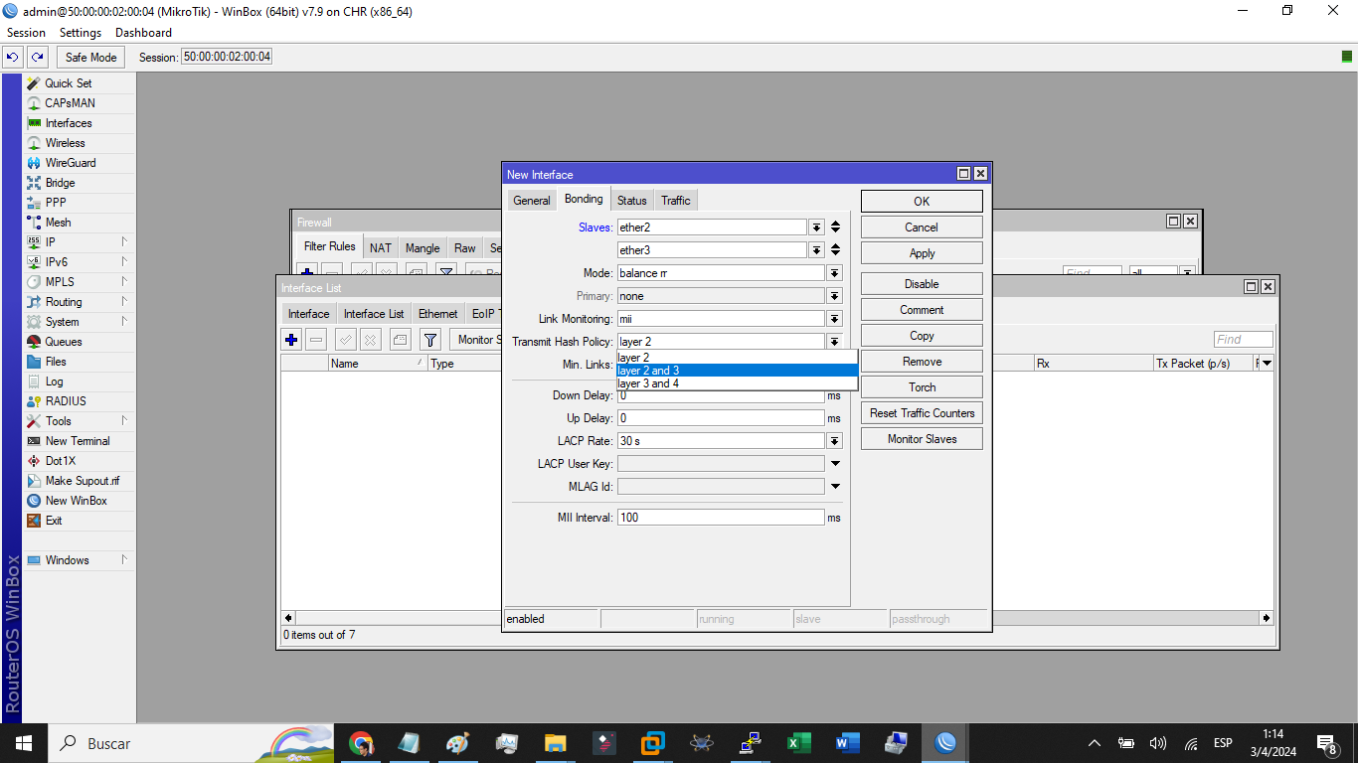
Task: Launch New Terminal from sidebar
Action: pyautogui.click(x=78, y=441)
